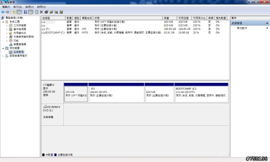Sort by the 預先配置 column header

[221, 18]
